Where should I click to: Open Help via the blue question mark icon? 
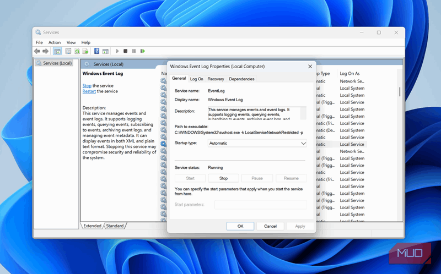click(97, 51)
